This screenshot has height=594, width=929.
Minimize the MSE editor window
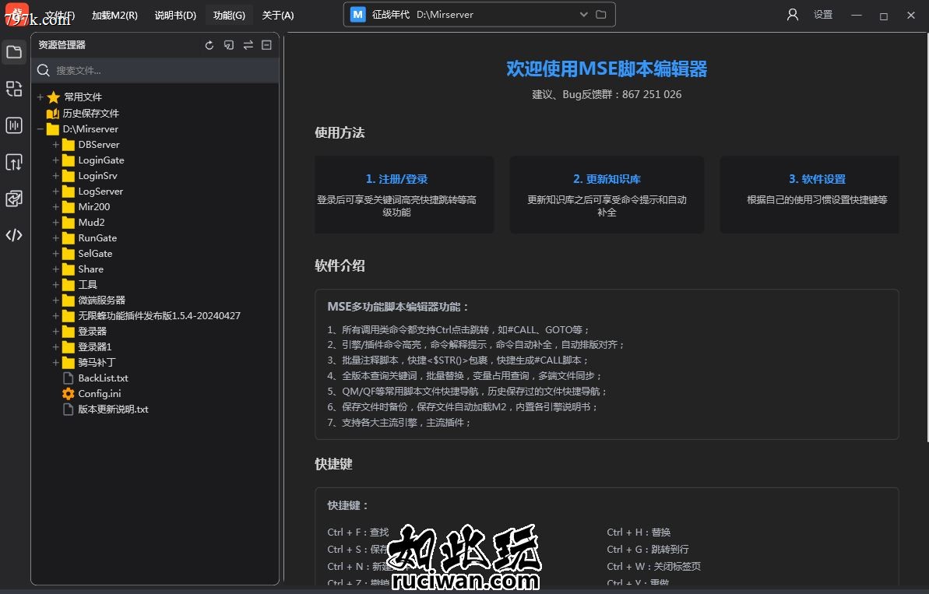pos(856,16)
